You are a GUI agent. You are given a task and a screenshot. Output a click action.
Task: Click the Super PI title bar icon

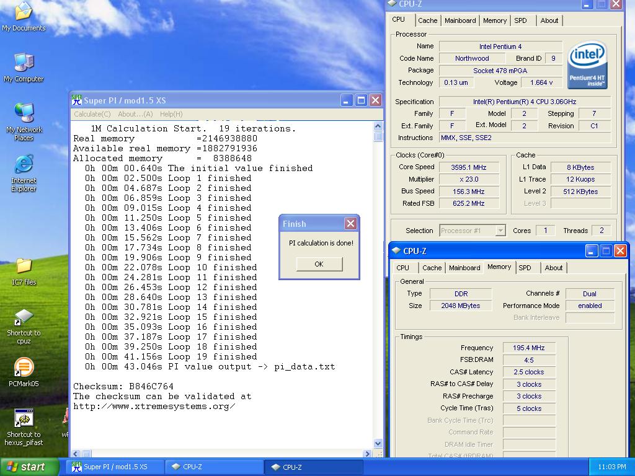[76, 100]
